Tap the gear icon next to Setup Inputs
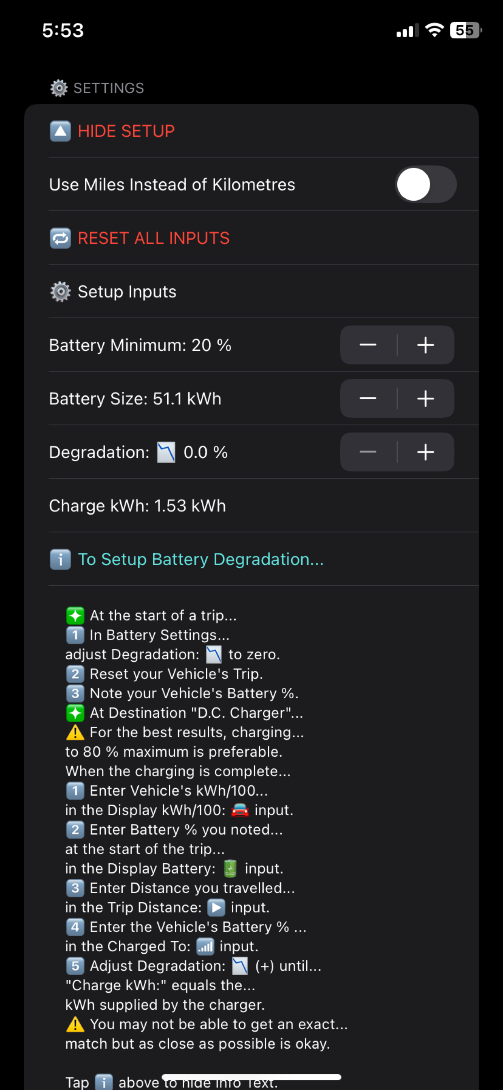The image size is (503, 1090). point(60,292)
